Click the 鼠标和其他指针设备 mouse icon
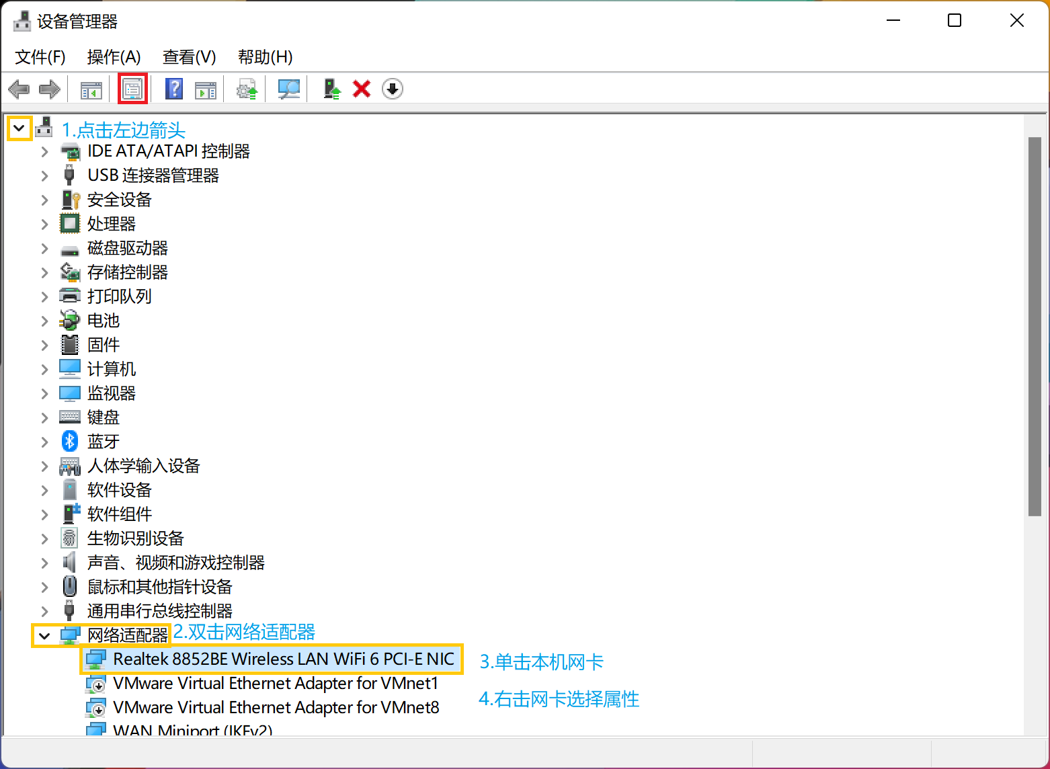The image size is (1050, 769). click(x=70, y=586)
